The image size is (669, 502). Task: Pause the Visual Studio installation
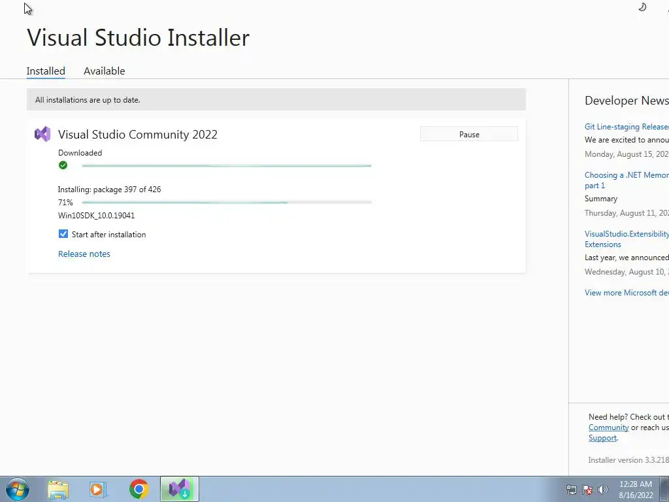point(469,134)
